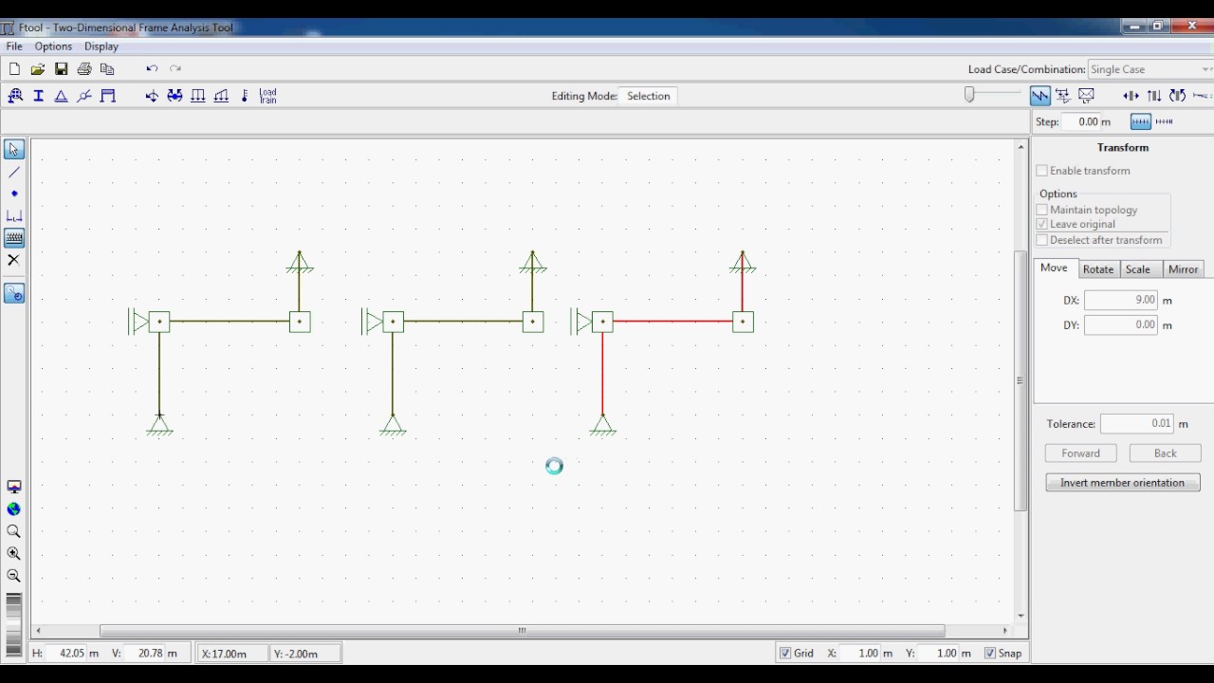This screenshot has width=1214, height=683.
Task: Open support conditions triangle icon
Action: click(62, 96)
